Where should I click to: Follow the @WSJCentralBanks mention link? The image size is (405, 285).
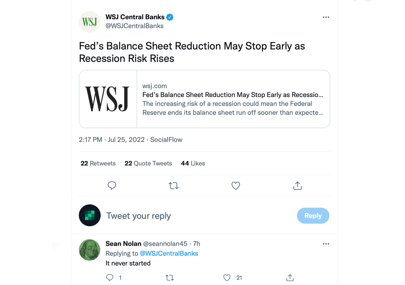(x=169, y=253)
